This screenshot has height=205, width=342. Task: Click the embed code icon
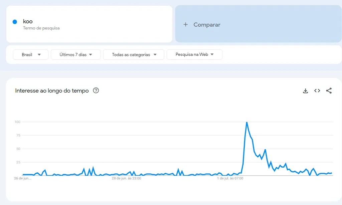317,90
